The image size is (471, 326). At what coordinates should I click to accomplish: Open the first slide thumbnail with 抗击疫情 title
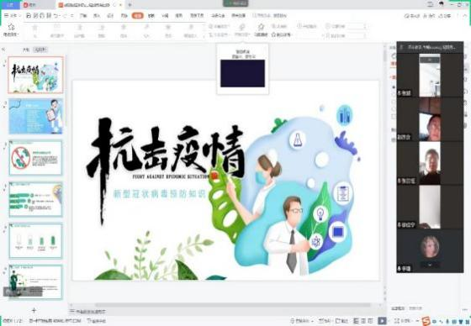(35, 75)
